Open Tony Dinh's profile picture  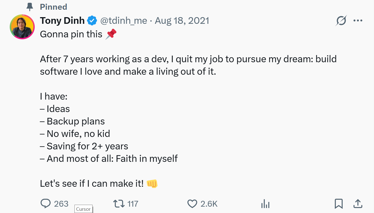point(22,27)
